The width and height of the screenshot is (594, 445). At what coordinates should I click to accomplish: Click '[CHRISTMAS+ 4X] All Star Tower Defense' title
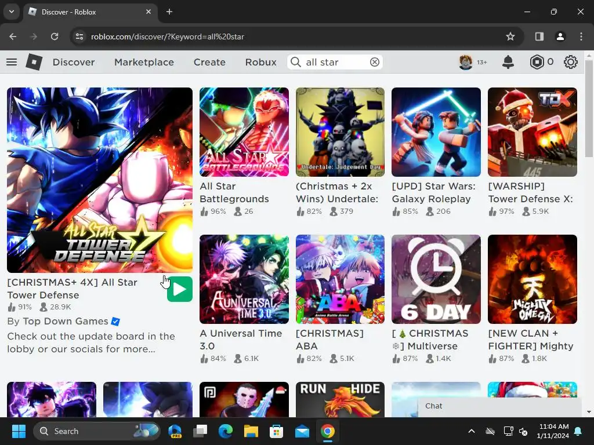pyautogui.click(x=72, y=289)
